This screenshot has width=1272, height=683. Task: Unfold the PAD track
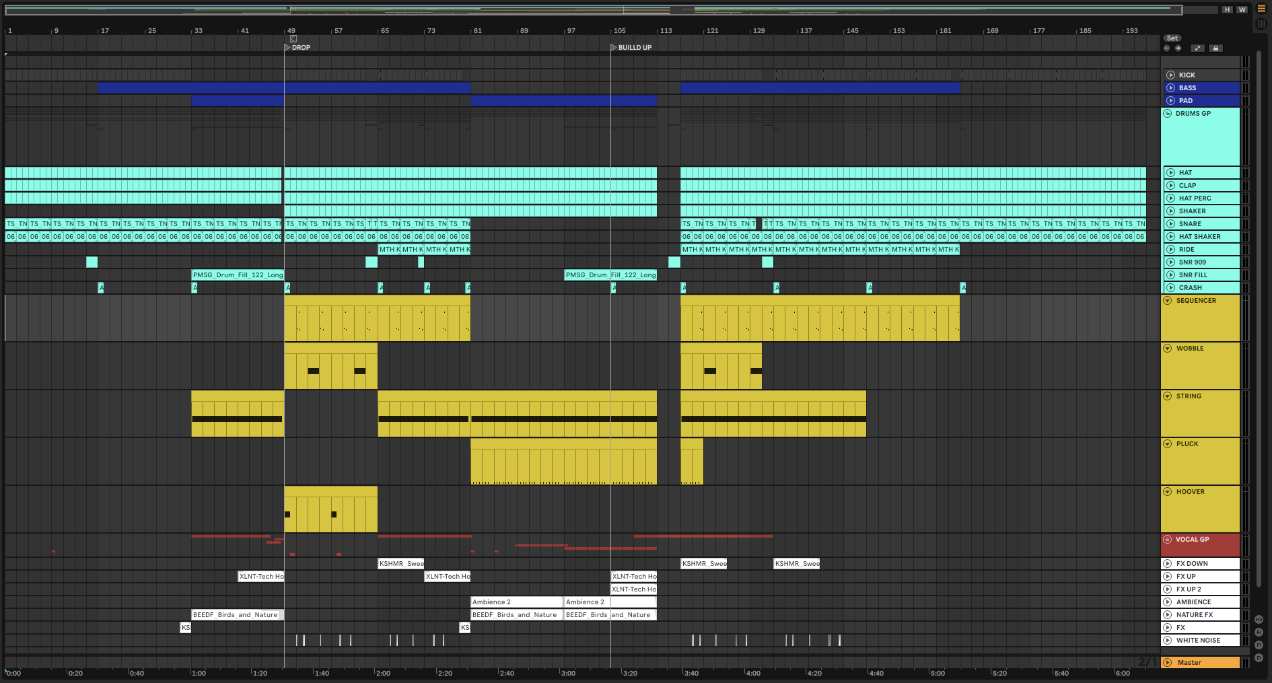pyautogui.click(x=1170, y=101)
